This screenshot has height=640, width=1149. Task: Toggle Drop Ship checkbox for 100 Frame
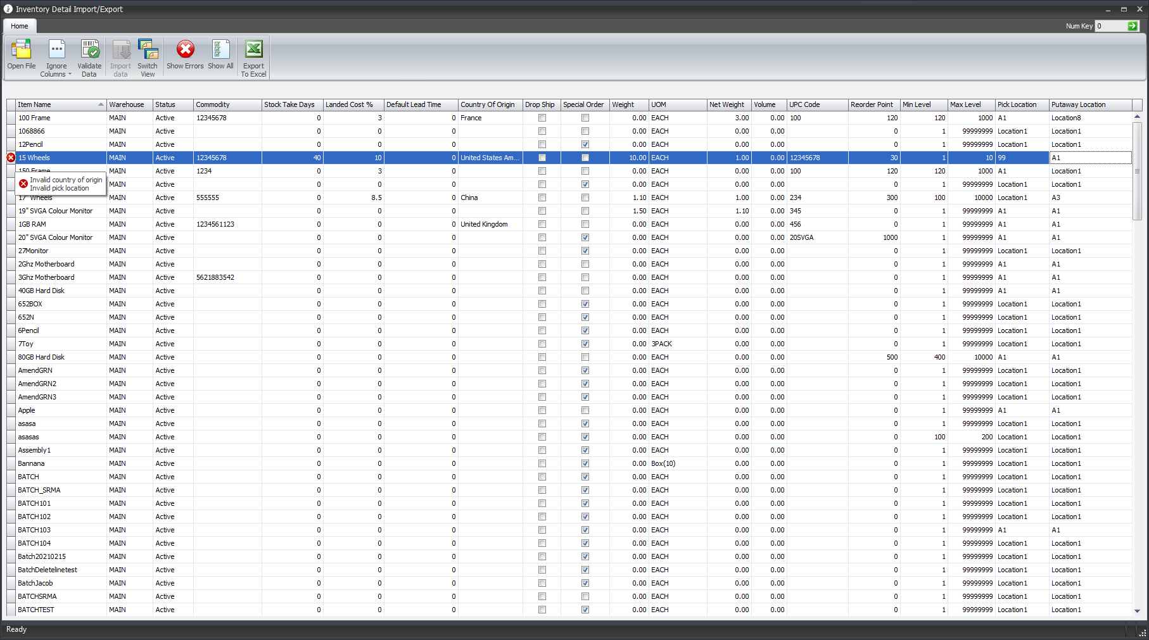click(x=542, y=118)
